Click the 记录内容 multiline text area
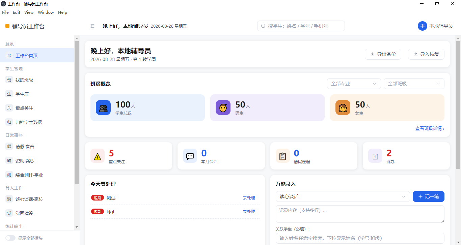The height and width of the screenshot is (245, 461). point(360,214)
